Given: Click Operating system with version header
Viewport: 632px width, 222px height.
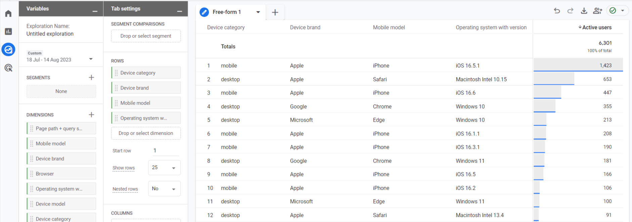Looking at the screenshot, I should coord(491,27).
